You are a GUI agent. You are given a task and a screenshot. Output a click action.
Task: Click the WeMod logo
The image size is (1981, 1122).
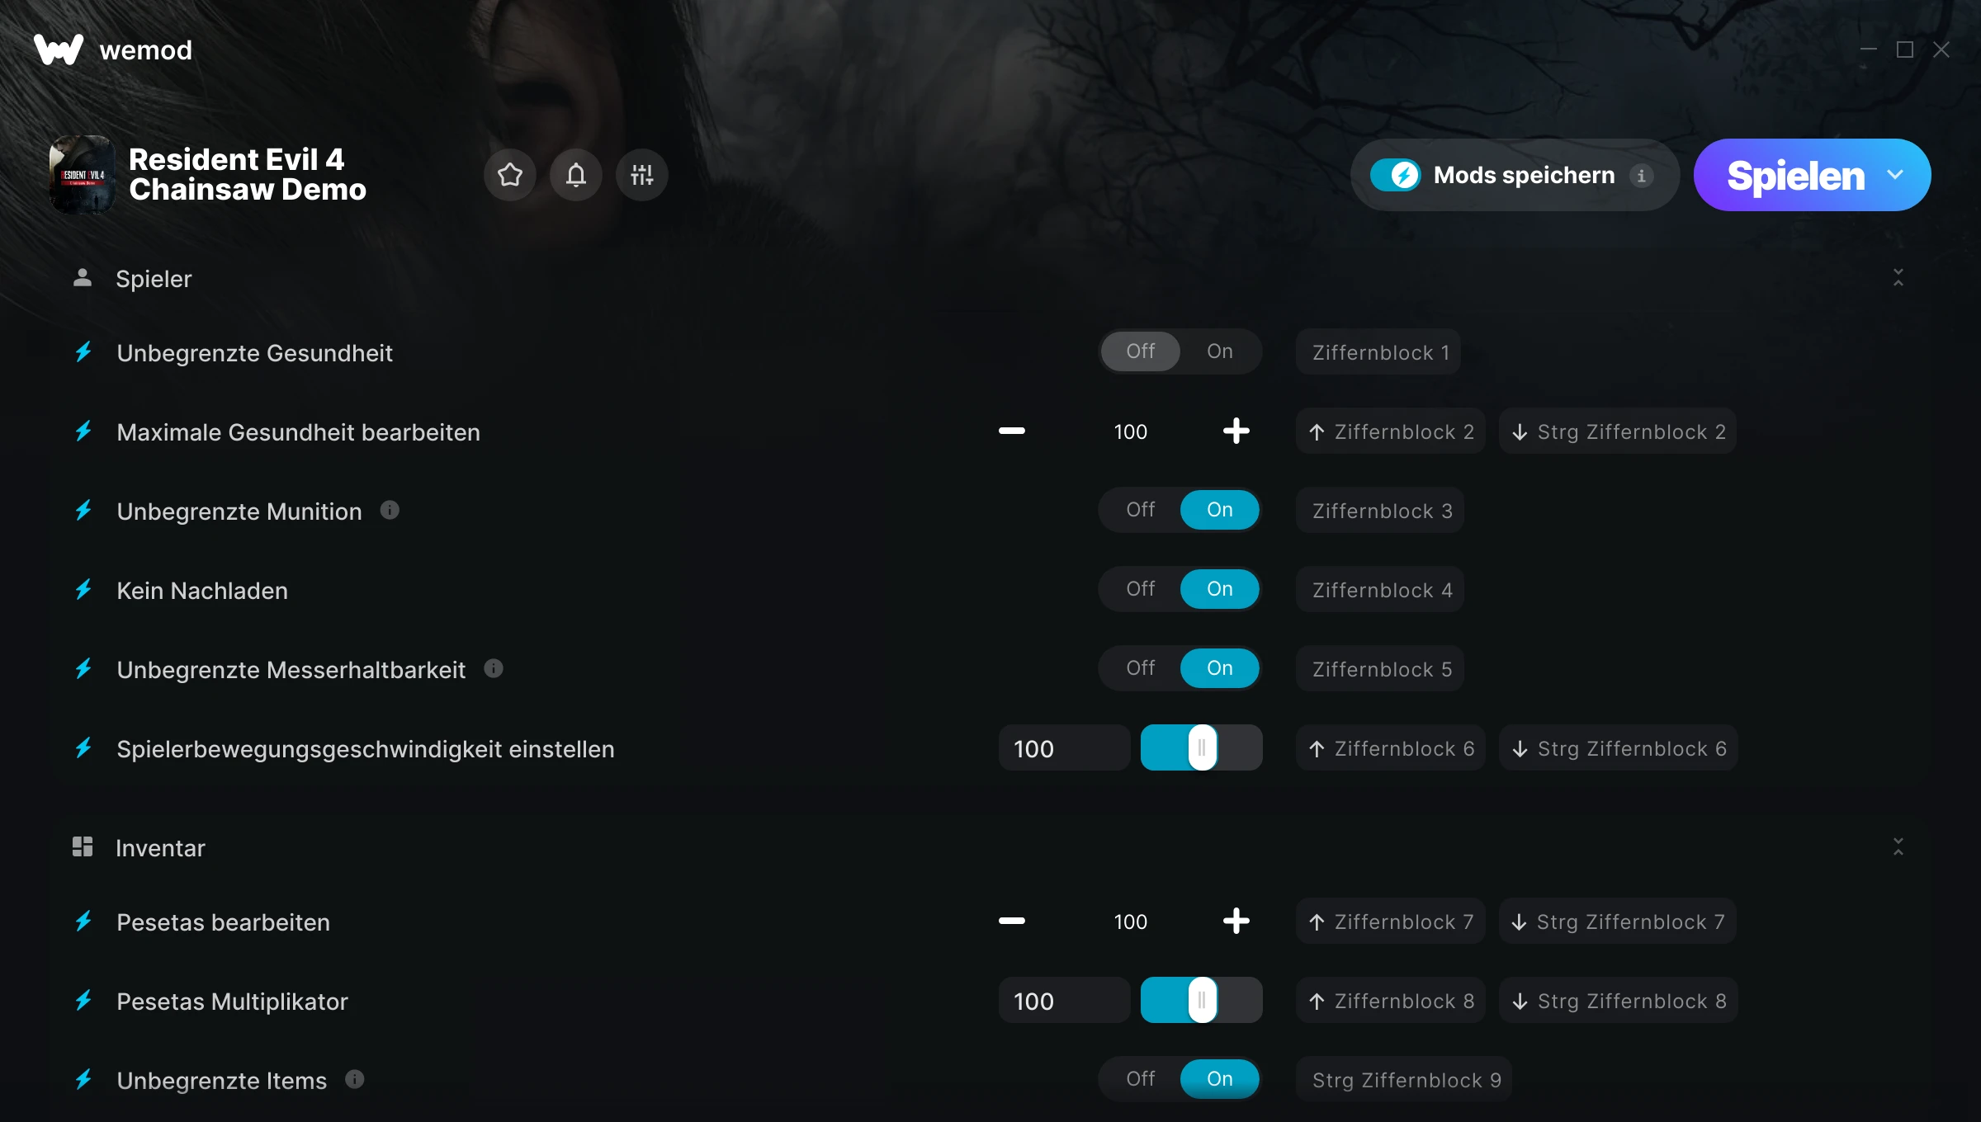pyautogui.click(x=59, y=49)
